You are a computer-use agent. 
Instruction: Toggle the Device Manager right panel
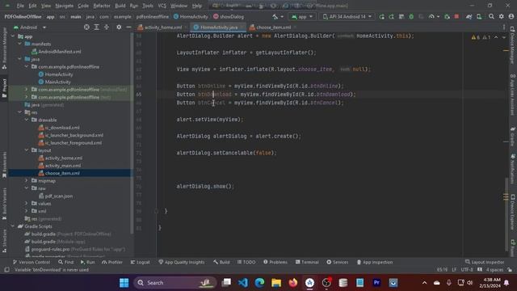[x=512, y=45]
